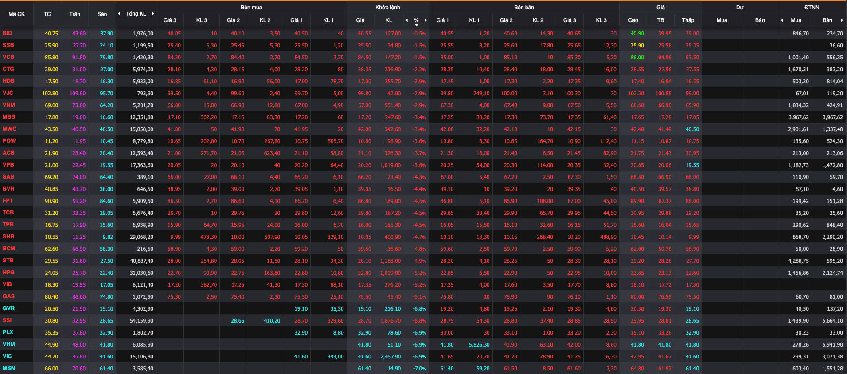Image resolution: width=847 pixels, height=374 pixels.
Task: Open the VNM stock ticker
Action: click(9, 105)
